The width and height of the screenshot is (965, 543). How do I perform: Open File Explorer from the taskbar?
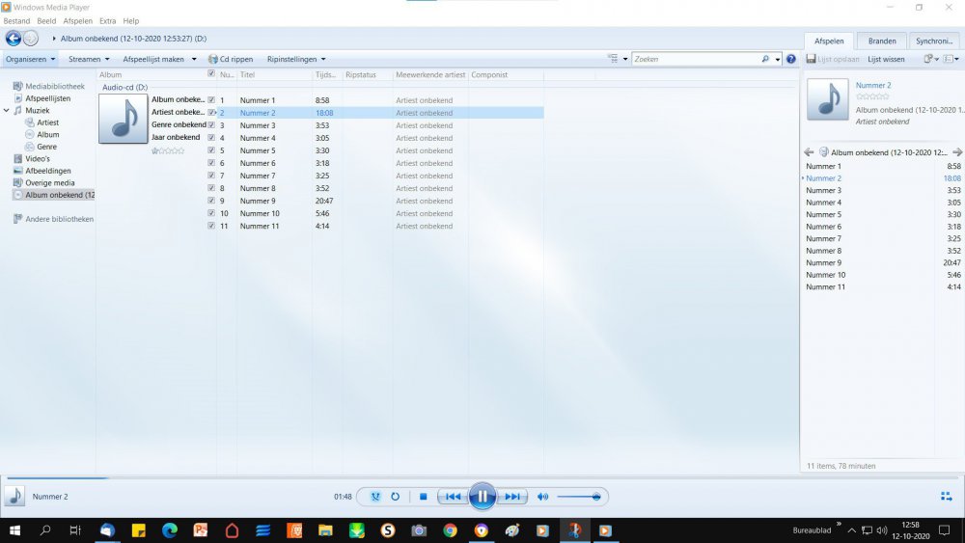coord(325,530)
